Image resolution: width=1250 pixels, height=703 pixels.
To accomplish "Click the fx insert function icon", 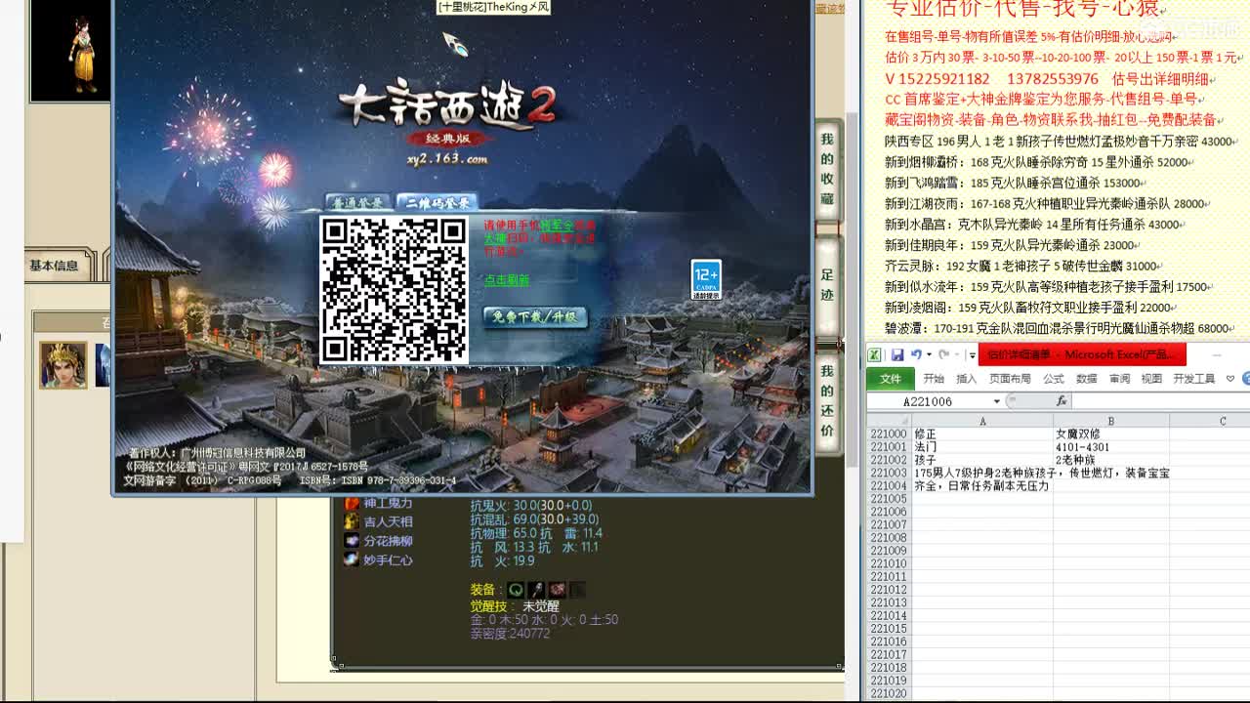I will [1062, 401].
